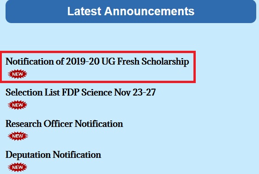The width and height of the screenshot is (259, 174).
Task: Click 'FDP Science' text in second announcement
Action: tap(87, 92)
